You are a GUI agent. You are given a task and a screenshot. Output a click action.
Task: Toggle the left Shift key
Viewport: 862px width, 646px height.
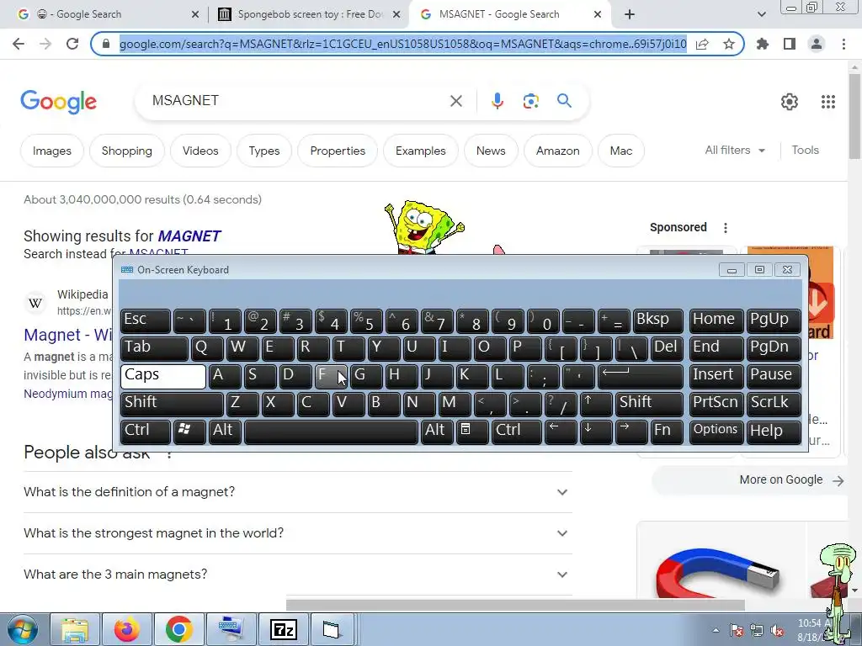[172, 403]
